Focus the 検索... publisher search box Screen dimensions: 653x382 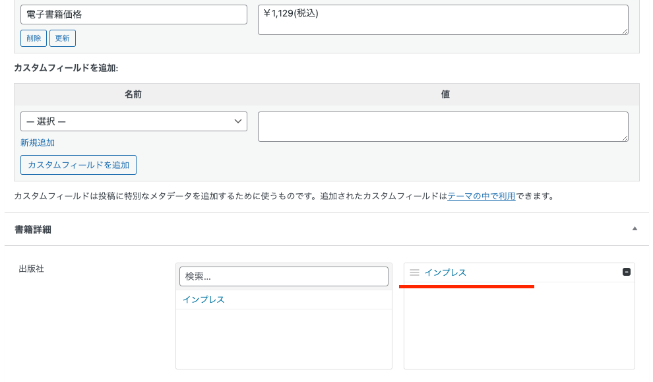(284, 276)
